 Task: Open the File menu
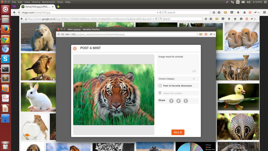pos(14,2)
